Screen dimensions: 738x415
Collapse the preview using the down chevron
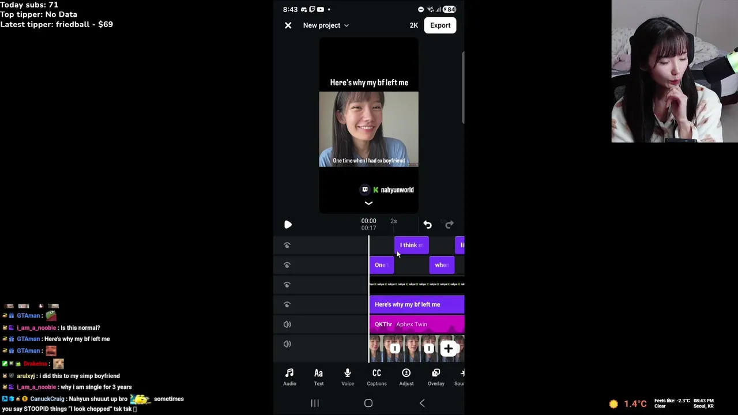[368, 203]
